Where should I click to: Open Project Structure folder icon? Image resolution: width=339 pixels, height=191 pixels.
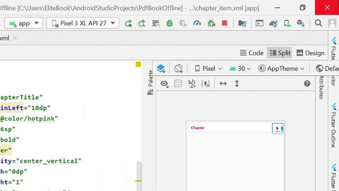click(x=242, y=23)
